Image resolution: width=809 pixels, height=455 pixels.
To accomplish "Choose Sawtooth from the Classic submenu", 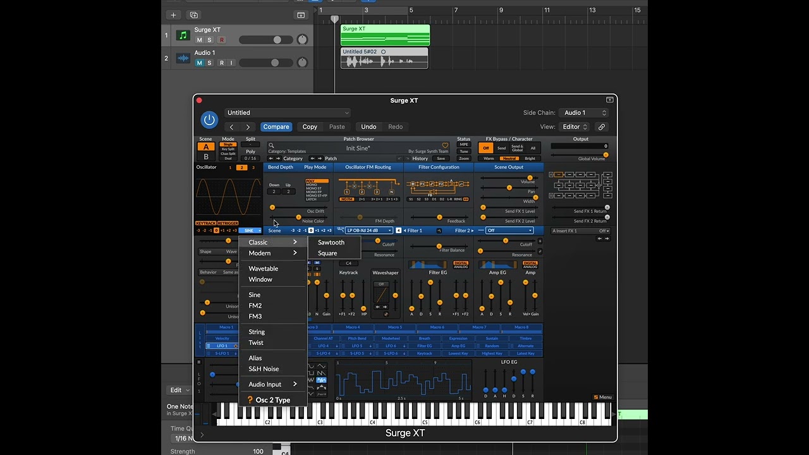I will coord(331,242).
